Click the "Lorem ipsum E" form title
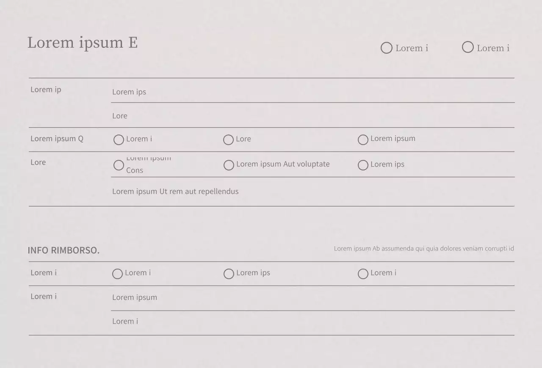This screenshot has height=368, width=542. [x=83, y=43]
